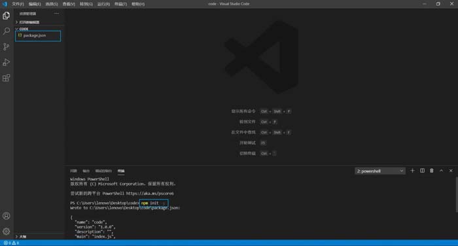
Task: Open the Run and Debug view
Action: tap(6, 62)
